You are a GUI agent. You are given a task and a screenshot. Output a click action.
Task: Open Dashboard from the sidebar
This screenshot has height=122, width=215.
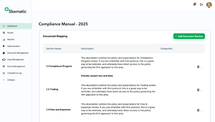[12, 26]
